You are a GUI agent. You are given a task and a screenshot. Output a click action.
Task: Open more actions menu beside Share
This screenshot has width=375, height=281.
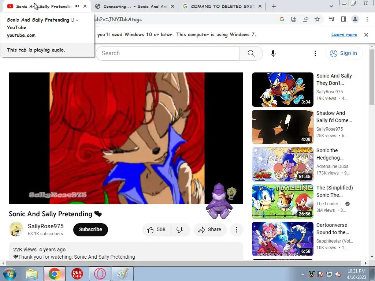tap(236, 230)
